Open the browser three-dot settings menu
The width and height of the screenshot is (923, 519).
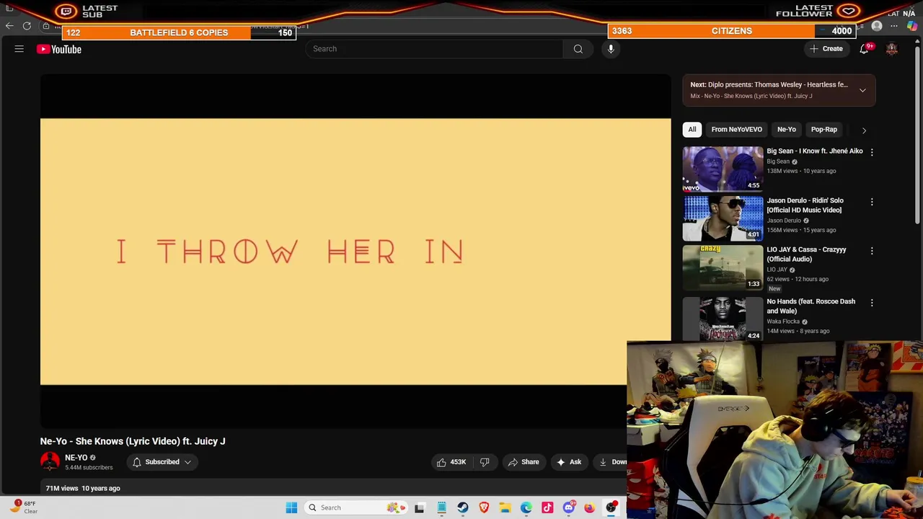tap(894, 26)
